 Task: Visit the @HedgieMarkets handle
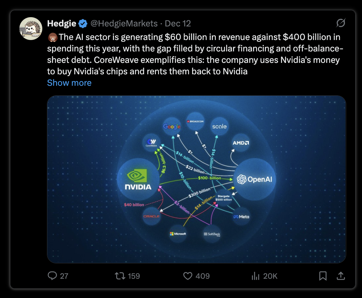[124, 24]
